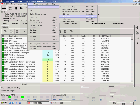Click the green square of row 0108
This screenshot has height=105, width=140.
click(x=3, y=60)
